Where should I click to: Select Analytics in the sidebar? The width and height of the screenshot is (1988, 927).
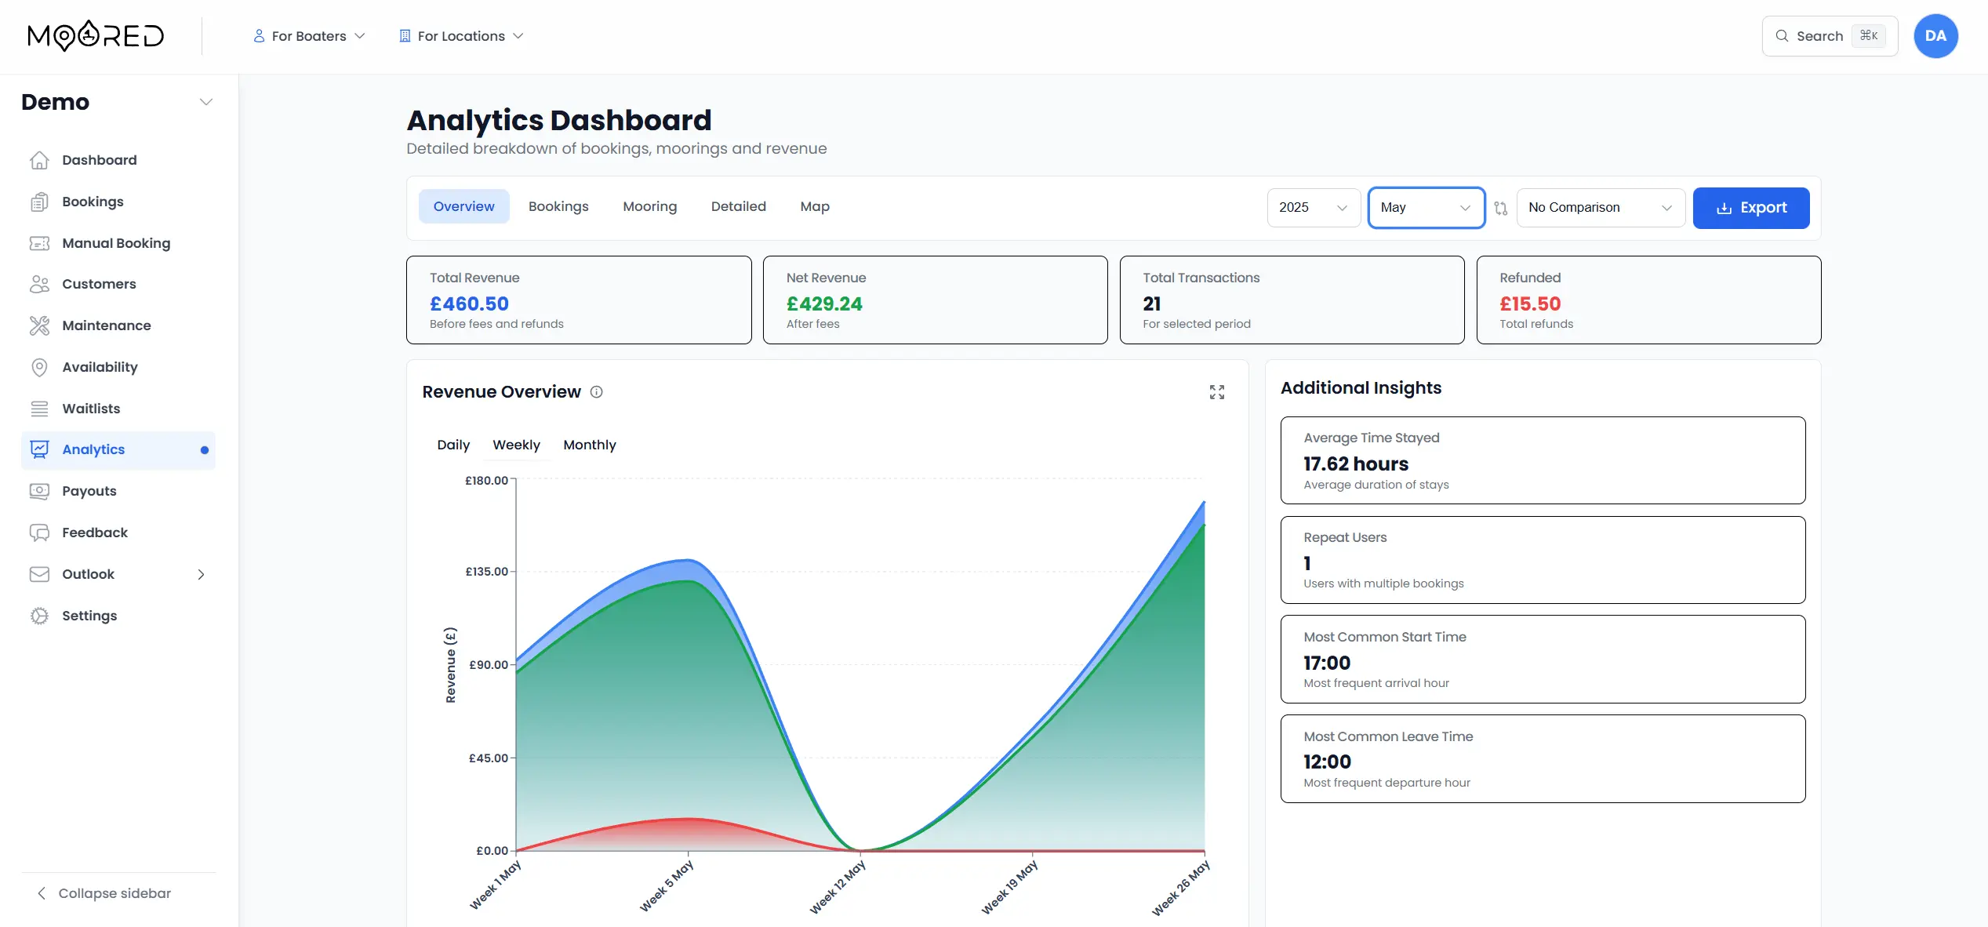(93, 449)
